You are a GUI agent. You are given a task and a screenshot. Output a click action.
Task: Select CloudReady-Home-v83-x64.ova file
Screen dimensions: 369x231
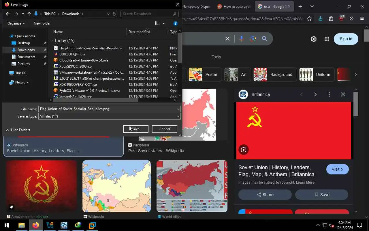click(x=84, y=60)
